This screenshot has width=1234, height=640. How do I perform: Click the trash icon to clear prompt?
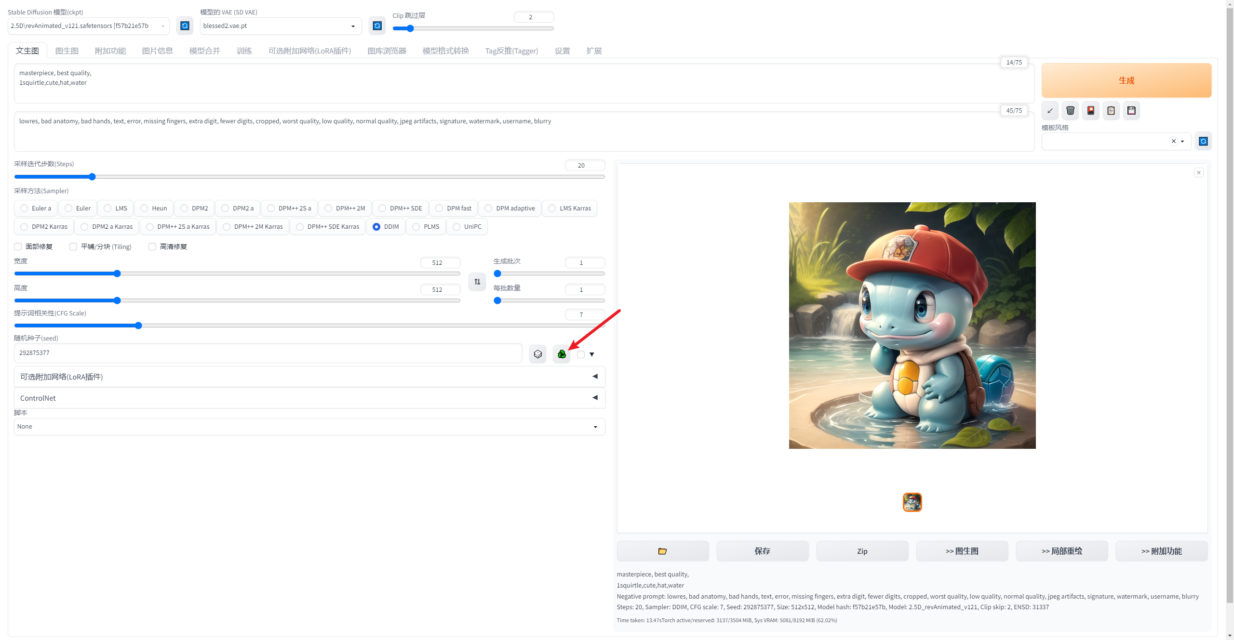tap(1070, 111)
